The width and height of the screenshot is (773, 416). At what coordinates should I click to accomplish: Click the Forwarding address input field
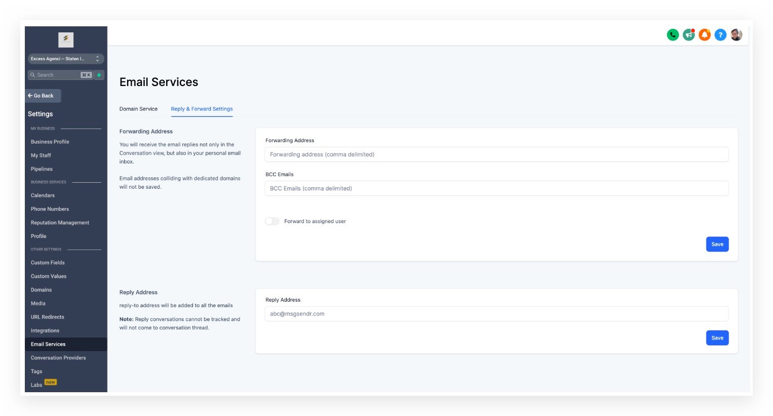coord(496,154)
